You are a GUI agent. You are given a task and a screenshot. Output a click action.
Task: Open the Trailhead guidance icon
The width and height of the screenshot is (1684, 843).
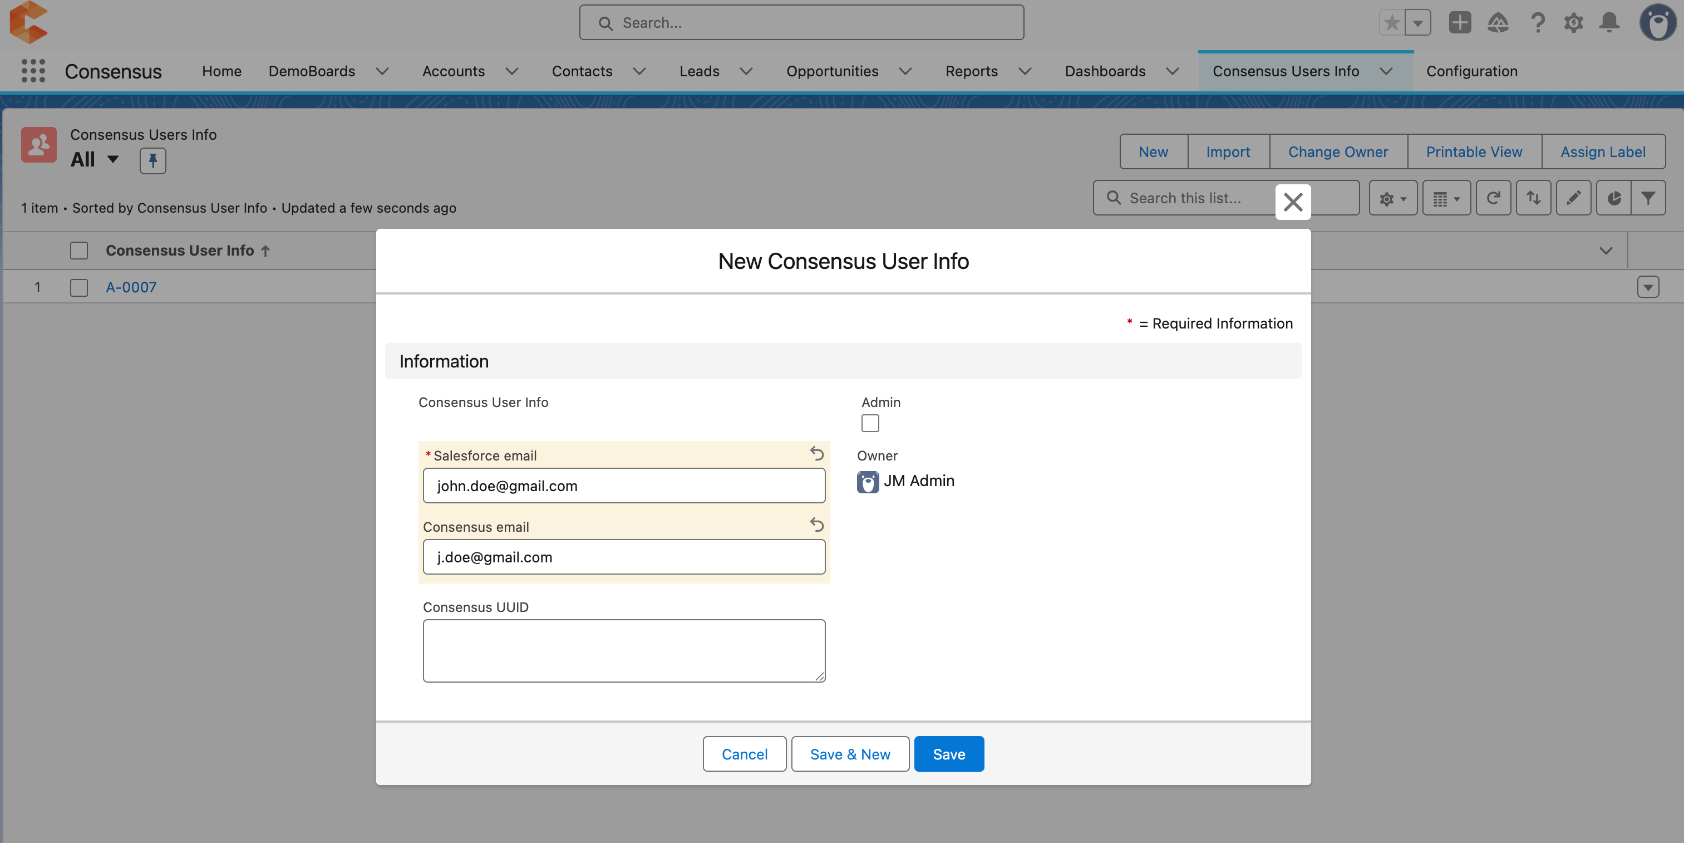(x=1498, y=23)
